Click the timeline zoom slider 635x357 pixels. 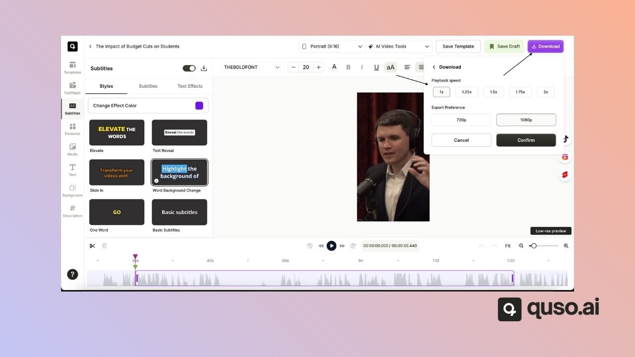[544, 246]
